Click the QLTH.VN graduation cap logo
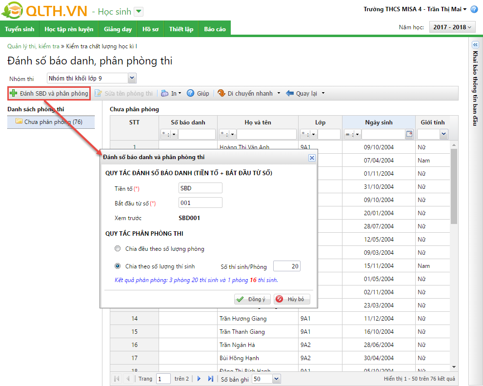Screen dimensions: 483x386 (x=12, y=10)
